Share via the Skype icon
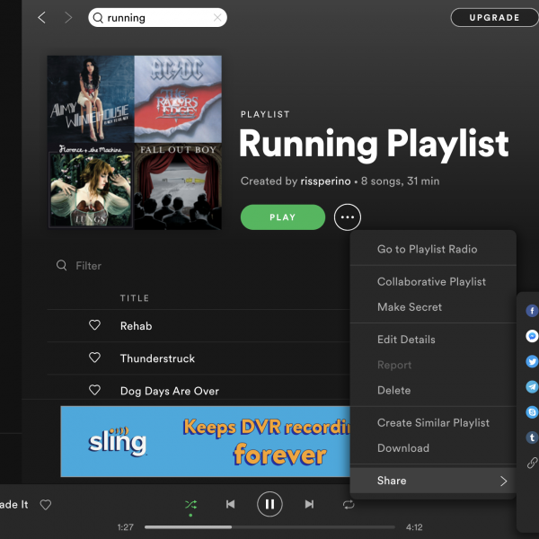 tap(532, 411)
